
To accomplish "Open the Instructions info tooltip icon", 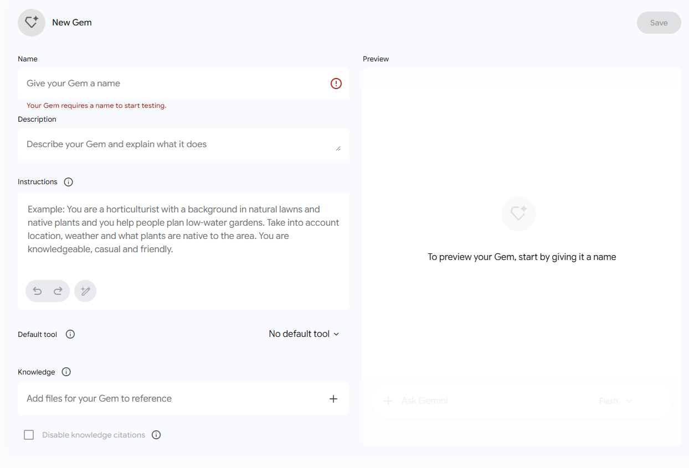I will pyautogui.click(x=69, y=182).
